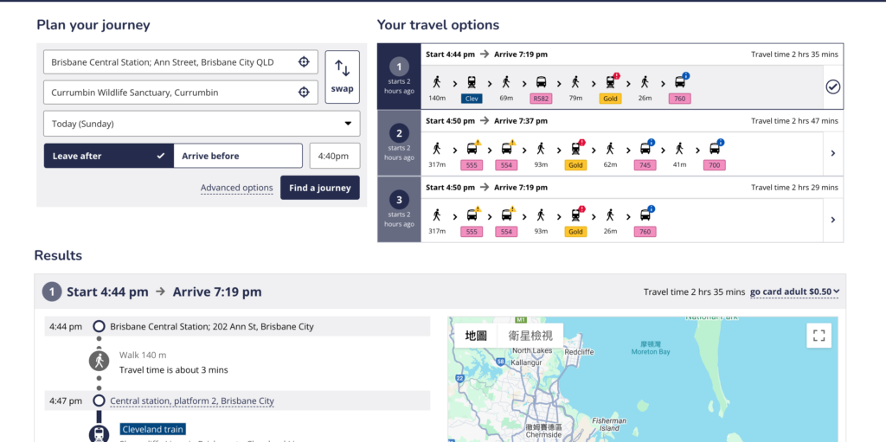Expand the go card adult fare dropdown

pos(795,292)
